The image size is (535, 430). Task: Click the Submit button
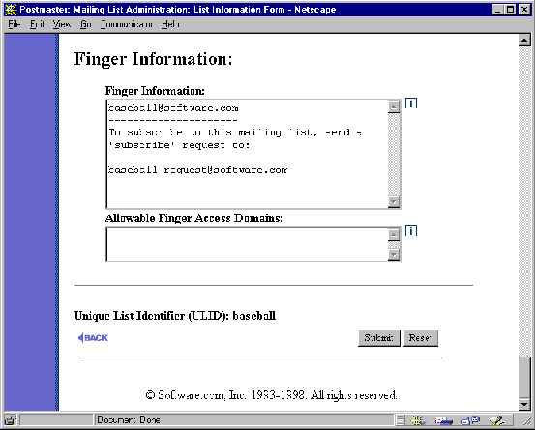(378, 338)
